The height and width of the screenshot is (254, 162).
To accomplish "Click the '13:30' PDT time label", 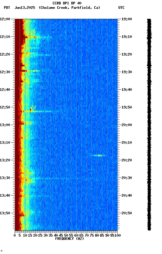I will [x=5, y=178].
